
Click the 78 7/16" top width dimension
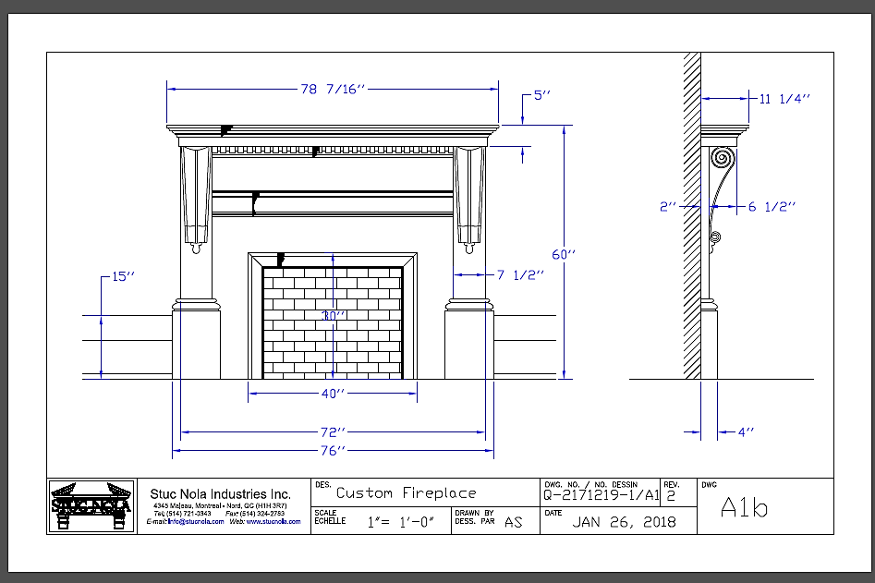coord(334,90)
